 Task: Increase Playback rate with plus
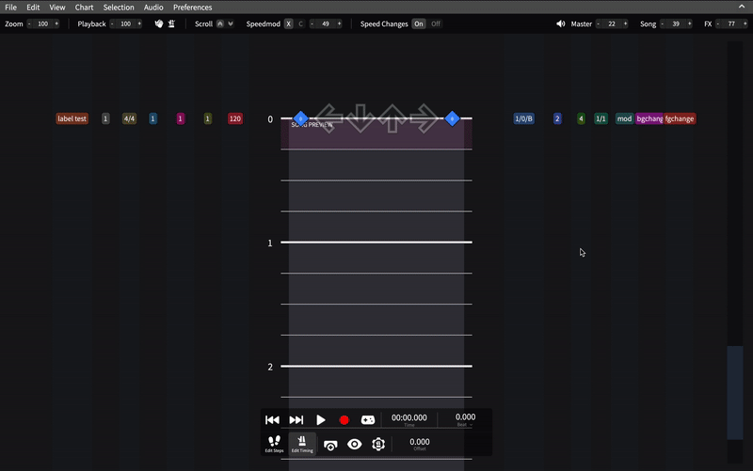pos(139,24)
